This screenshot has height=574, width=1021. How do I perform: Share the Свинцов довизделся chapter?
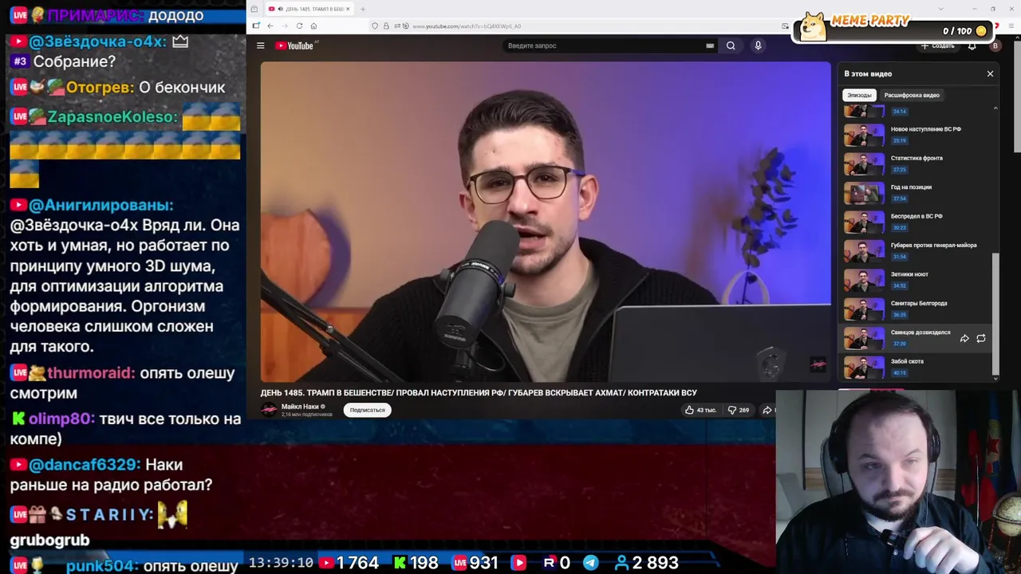pos(964,338)
